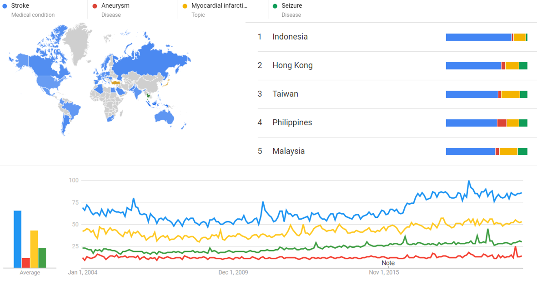Click the green Seizure average bar
Viewport: 537px width, 285px height.
42,258
